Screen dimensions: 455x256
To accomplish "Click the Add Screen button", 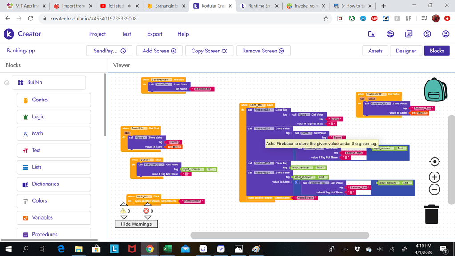I will point(159,51).
